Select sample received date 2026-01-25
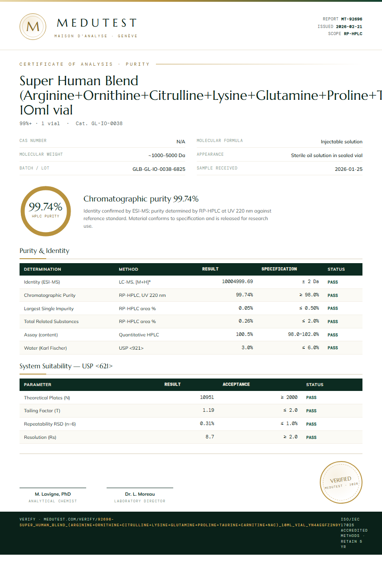 coord(349,169)
